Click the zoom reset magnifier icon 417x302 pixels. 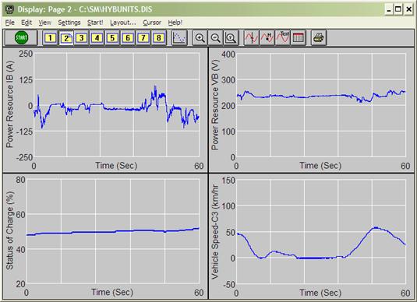[231, 38]
